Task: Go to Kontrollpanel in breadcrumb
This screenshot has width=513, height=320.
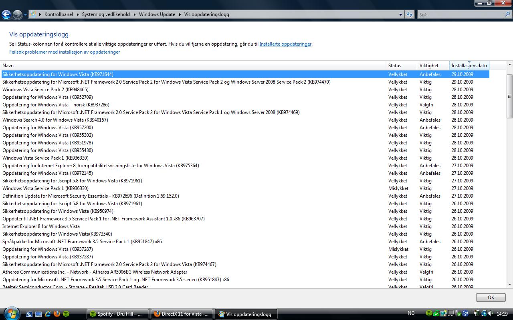Action: (59, 14)
